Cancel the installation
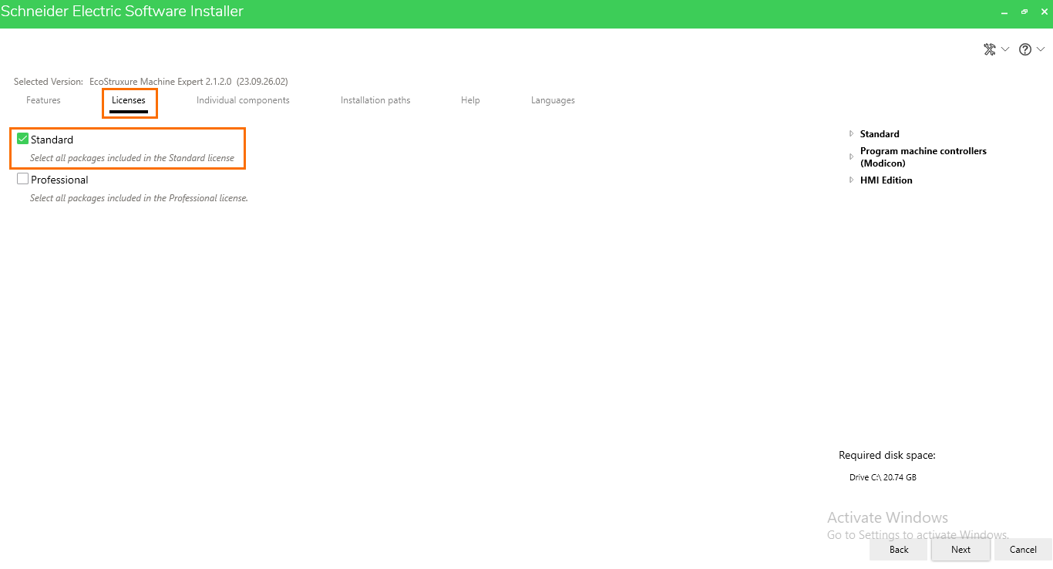 pyautogui.click(x=1023, y=549)
